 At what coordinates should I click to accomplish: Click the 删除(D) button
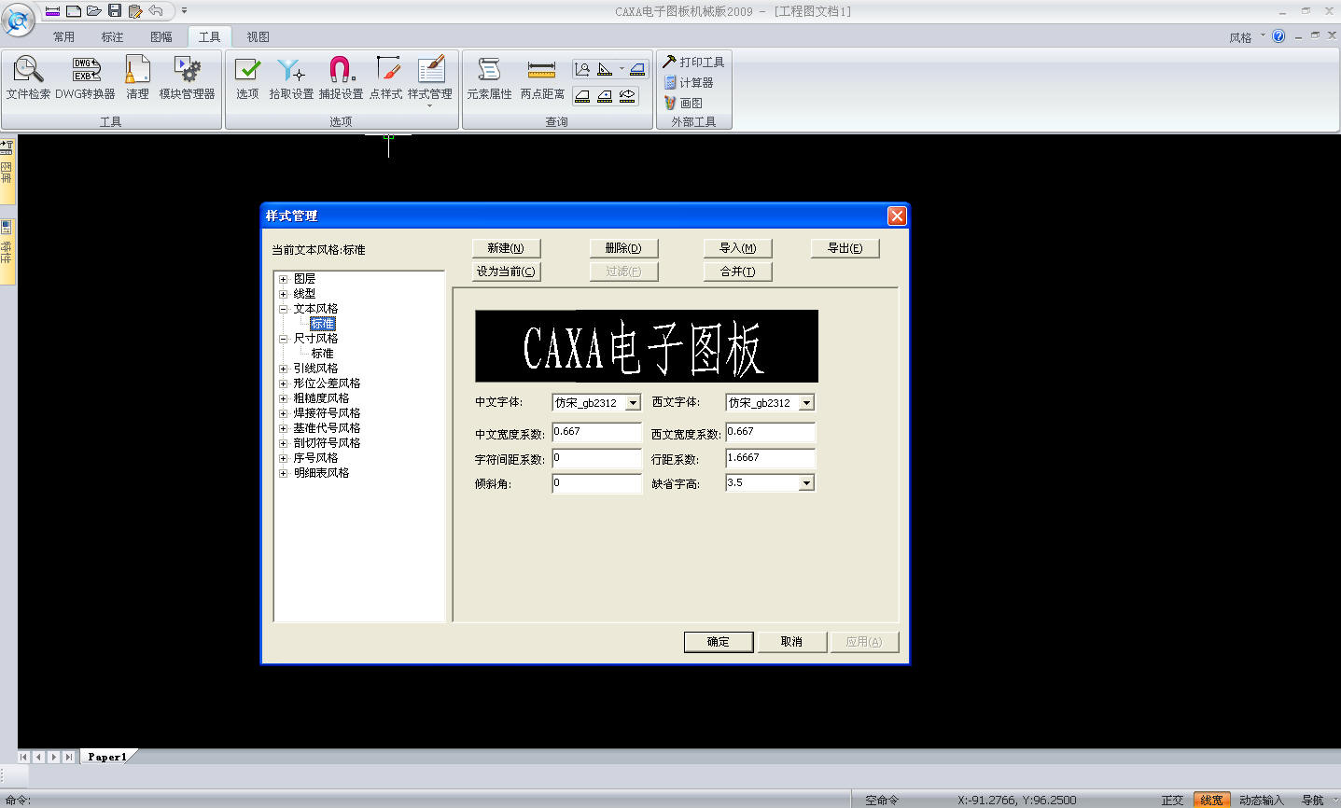[623, 248]
